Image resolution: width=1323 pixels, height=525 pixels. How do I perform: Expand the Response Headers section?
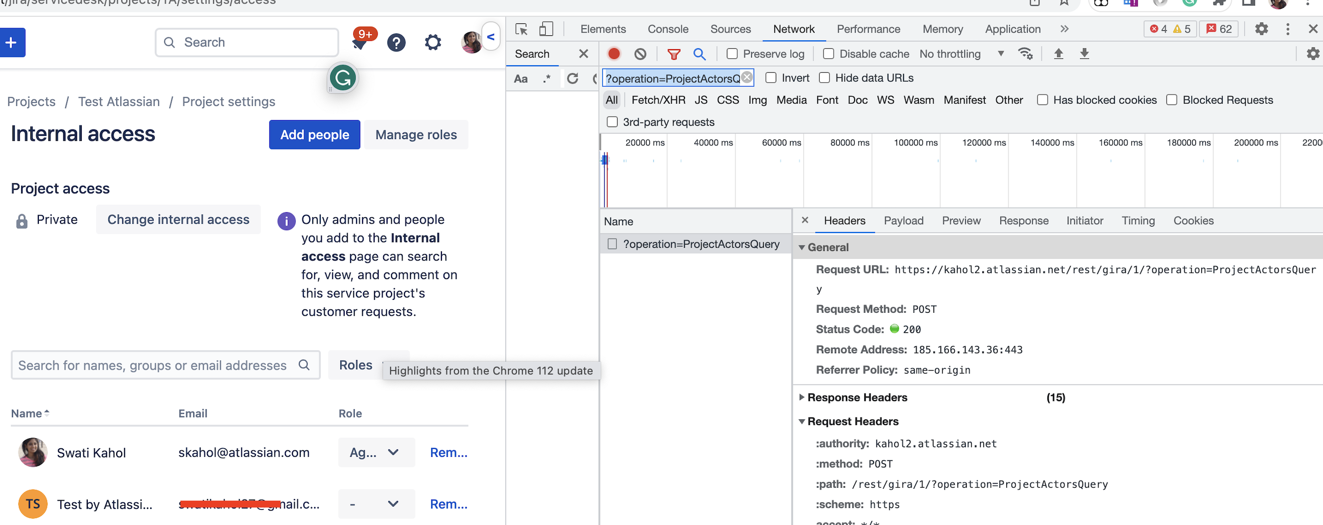[x=801, y=397]
